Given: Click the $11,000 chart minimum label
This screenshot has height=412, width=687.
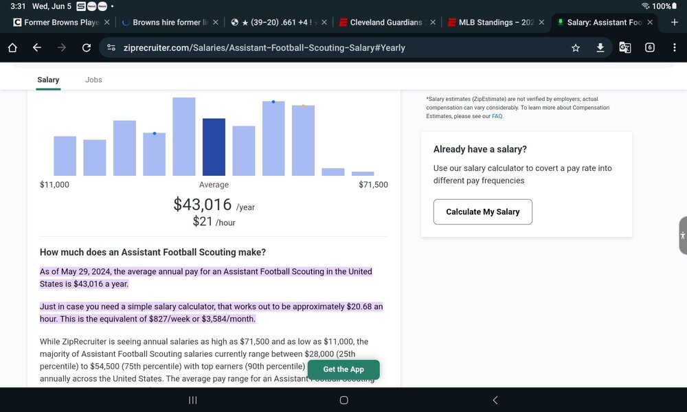Looking at the screenshot, I should 54,185.
